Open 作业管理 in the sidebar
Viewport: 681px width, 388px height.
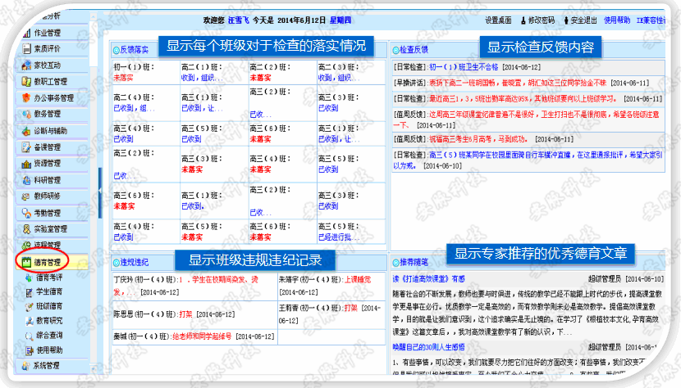click(x=47, y=32)
